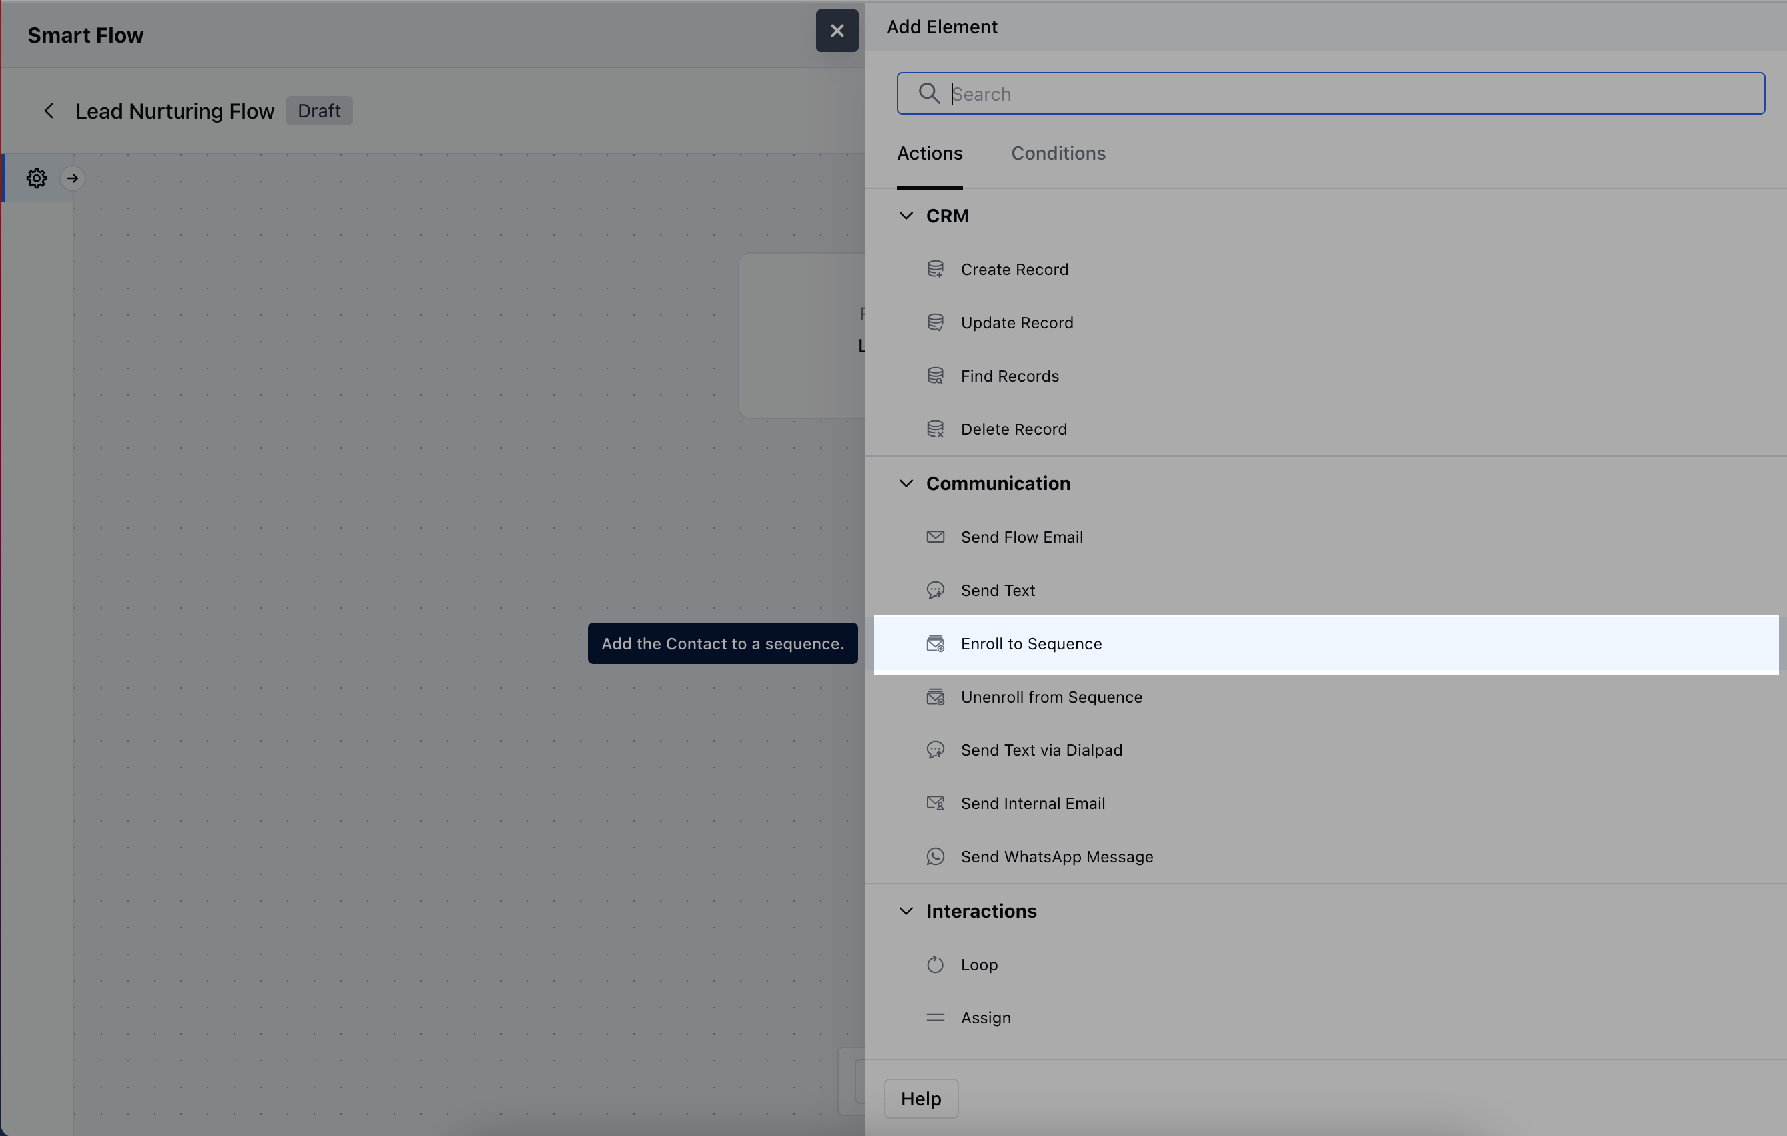Collapse the CRM section
The width and height of the screenshot is (1787, 1136).
[906, 216]
